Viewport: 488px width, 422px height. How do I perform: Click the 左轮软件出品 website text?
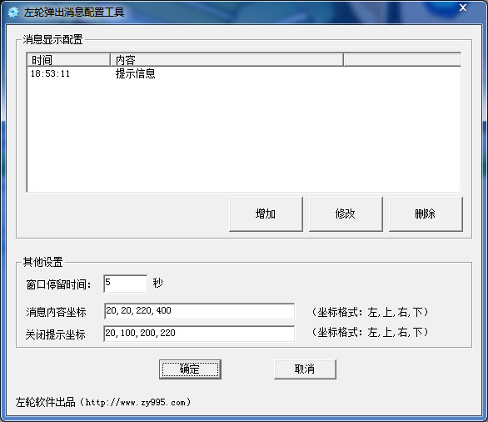(x=103, y=402)
